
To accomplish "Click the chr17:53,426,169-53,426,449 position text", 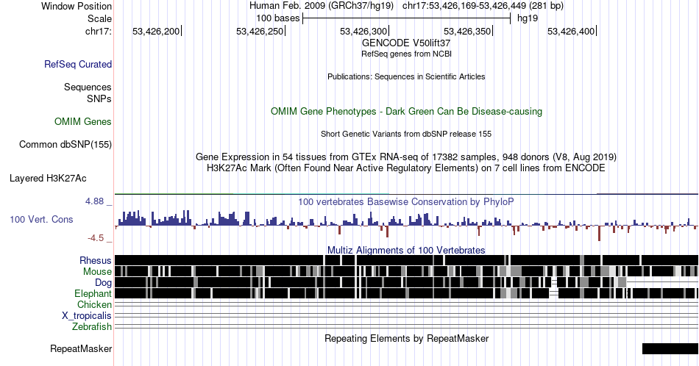I will pos(483,6).
